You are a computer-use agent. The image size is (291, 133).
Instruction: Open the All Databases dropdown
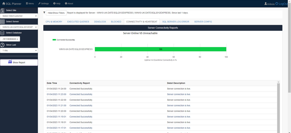coord(10,39)
